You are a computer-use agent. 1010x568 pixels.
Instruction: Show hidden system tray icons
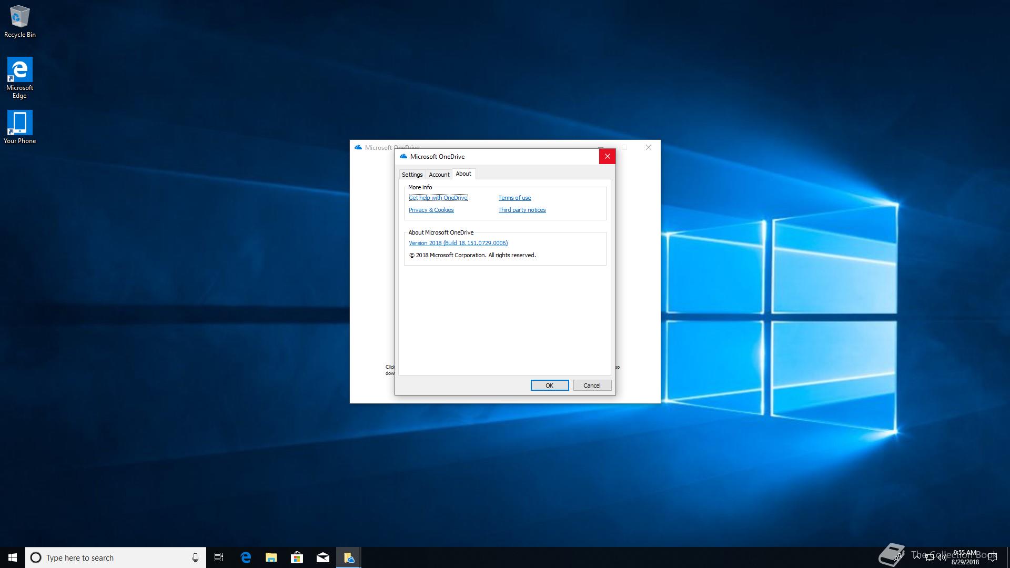916,557
